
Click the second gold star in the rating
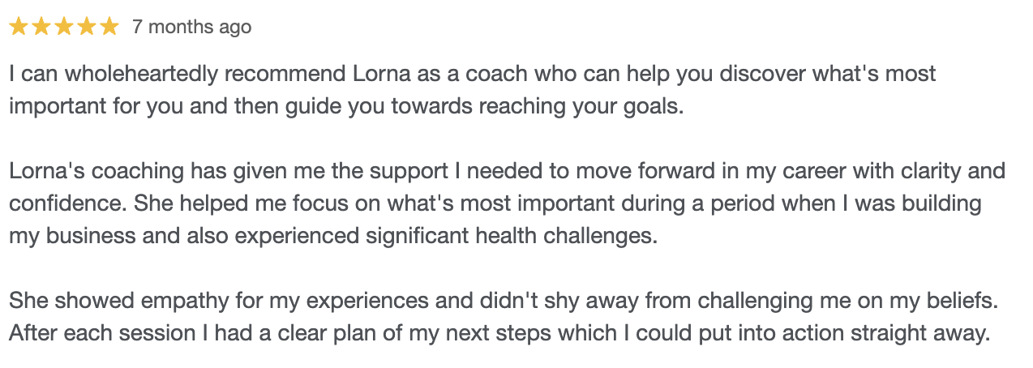pos(41,28)
